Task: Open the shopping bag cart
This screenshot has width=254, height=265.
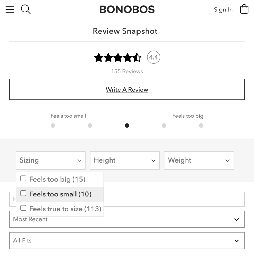Action: point(244,9)
